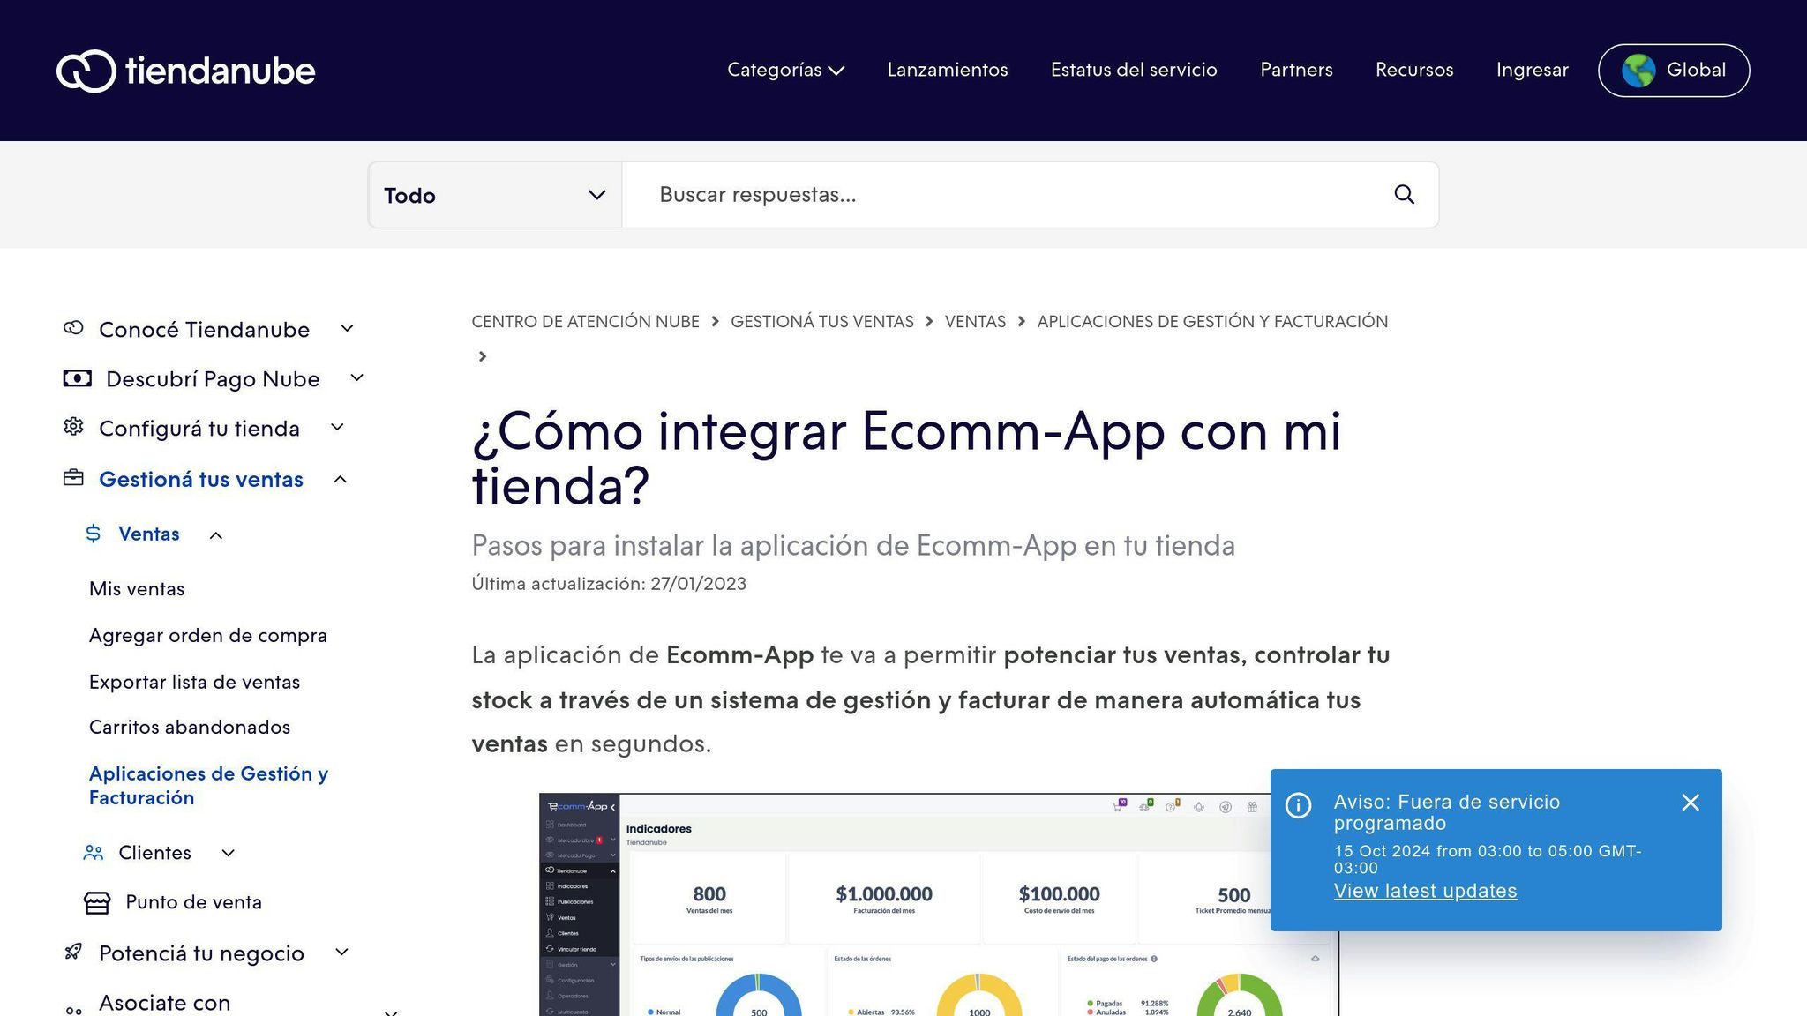Expand the Categorías menu
1807x1016 pixels.
click(x=785, y=70)
